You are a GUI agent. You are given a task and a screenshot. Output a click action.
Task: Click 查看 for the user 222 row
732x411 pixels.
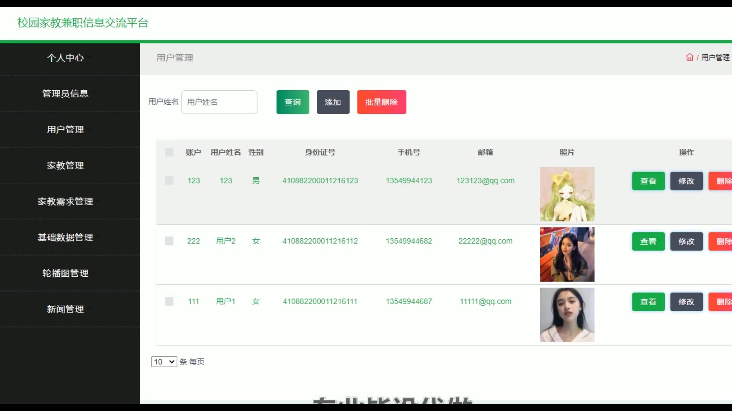click(648, 241)
